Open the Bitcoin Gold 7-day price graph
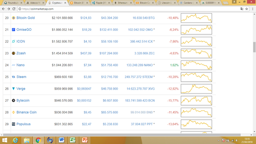Image resolution: width=256 pixels, height=144 pixels. coord(196,18)
